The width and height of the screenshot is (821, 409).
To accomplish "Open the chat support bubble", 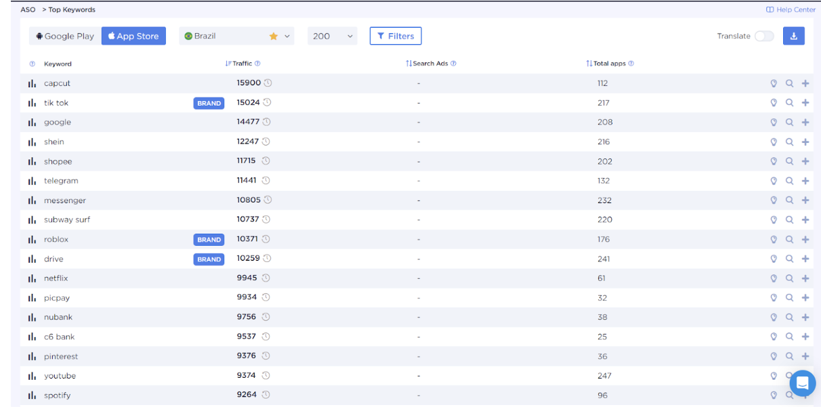I will [x=802, y=383].
